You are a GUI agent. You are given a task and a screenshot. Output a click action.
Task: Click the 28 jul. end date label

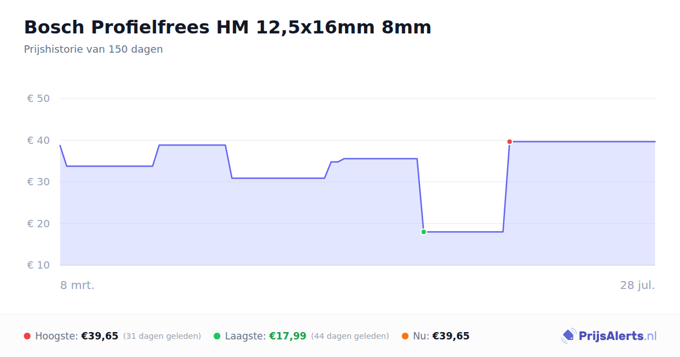tap(637, 286)
